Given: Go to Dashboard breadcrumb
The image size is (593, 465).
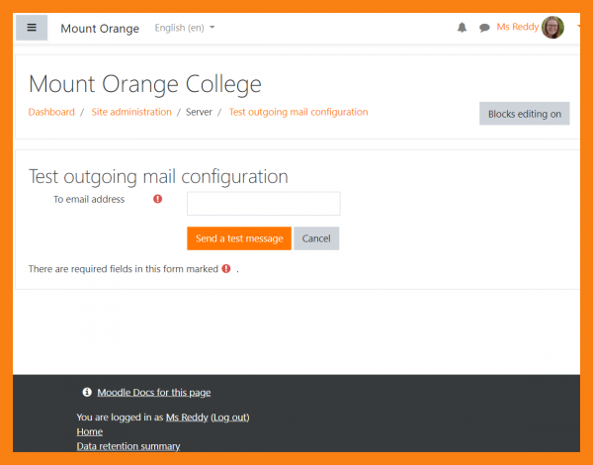Looking at the screenshot, I should point(51,112).
